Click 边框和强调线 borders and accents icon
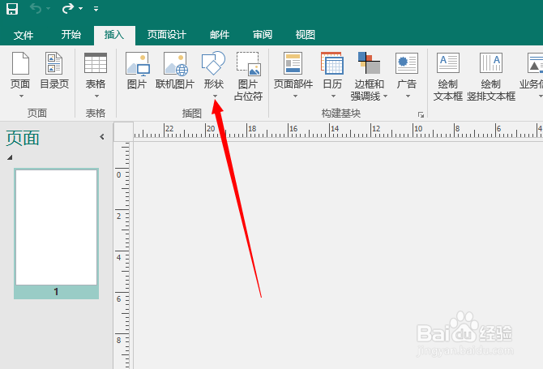The width and height of the screenshot is (543, 369). coord(369,63)
